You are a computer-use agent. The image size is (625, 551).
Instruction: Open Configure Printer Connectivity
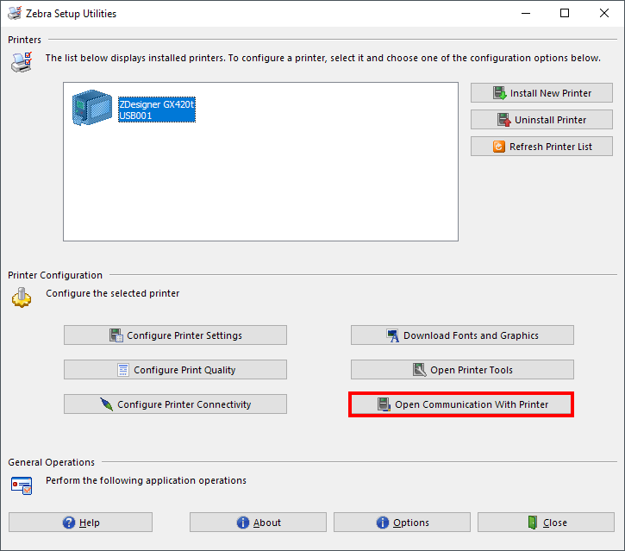point(175,404)
